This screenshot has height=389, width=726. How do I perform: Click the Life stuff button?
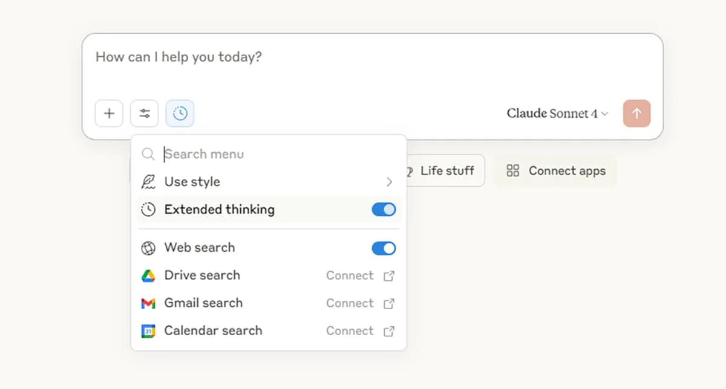click(446, 171)
